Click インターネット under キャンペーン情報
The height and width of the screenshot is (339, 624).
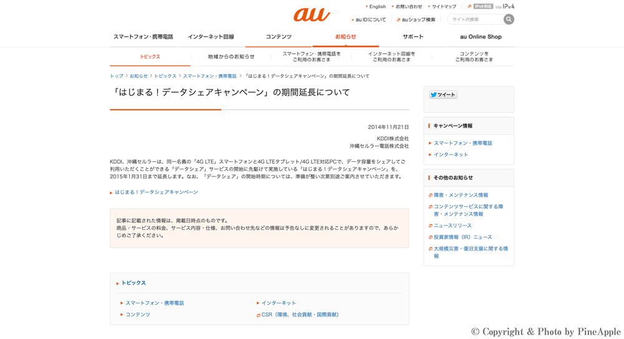click(451, 155)
